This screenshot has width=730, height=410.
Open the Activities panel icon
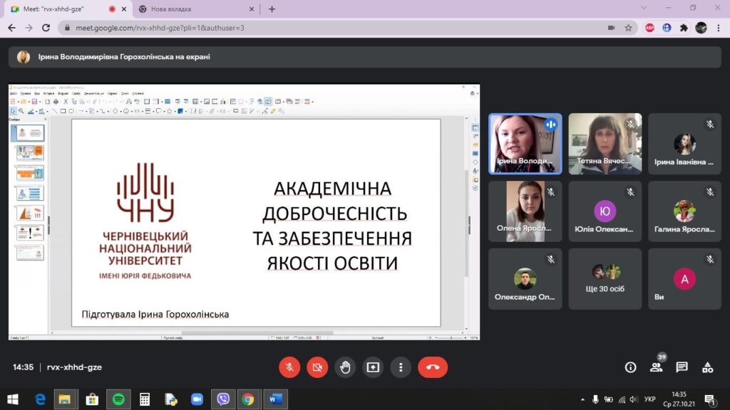click(x=708, y=367)
